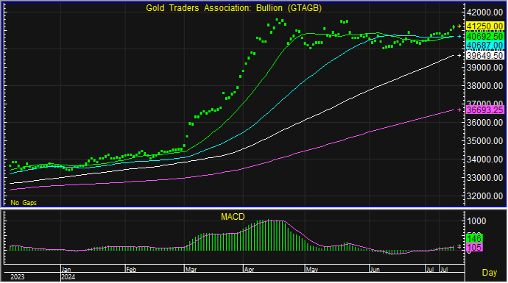Select the 2024 year label on axis
508x283 pixels.
click(x=68, y=277)
